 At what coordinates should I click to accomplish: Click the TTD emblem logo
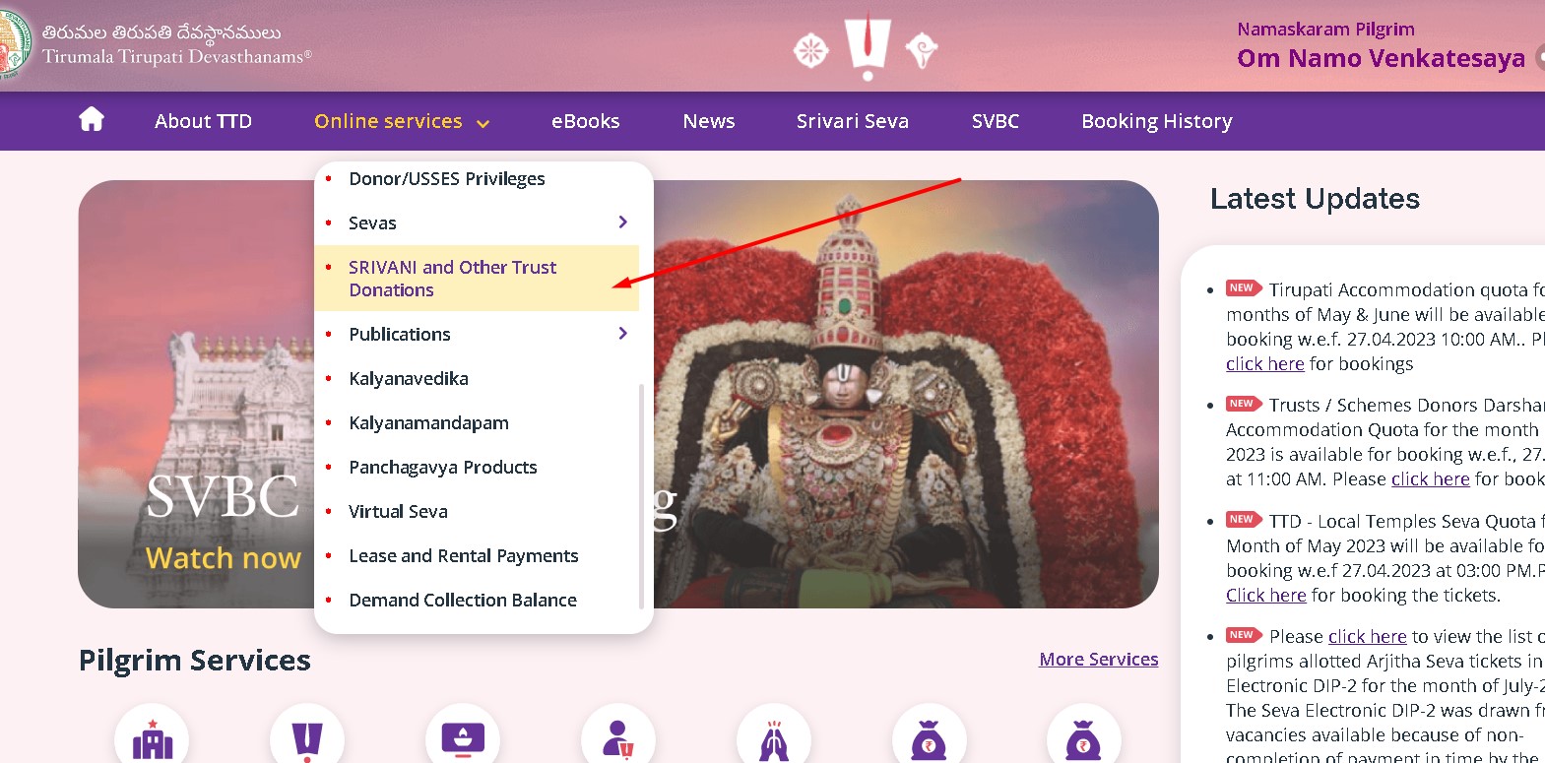14,43
